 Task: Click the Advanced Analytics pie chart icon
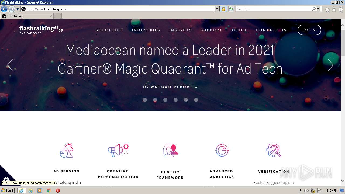click(x=222, y=150)
